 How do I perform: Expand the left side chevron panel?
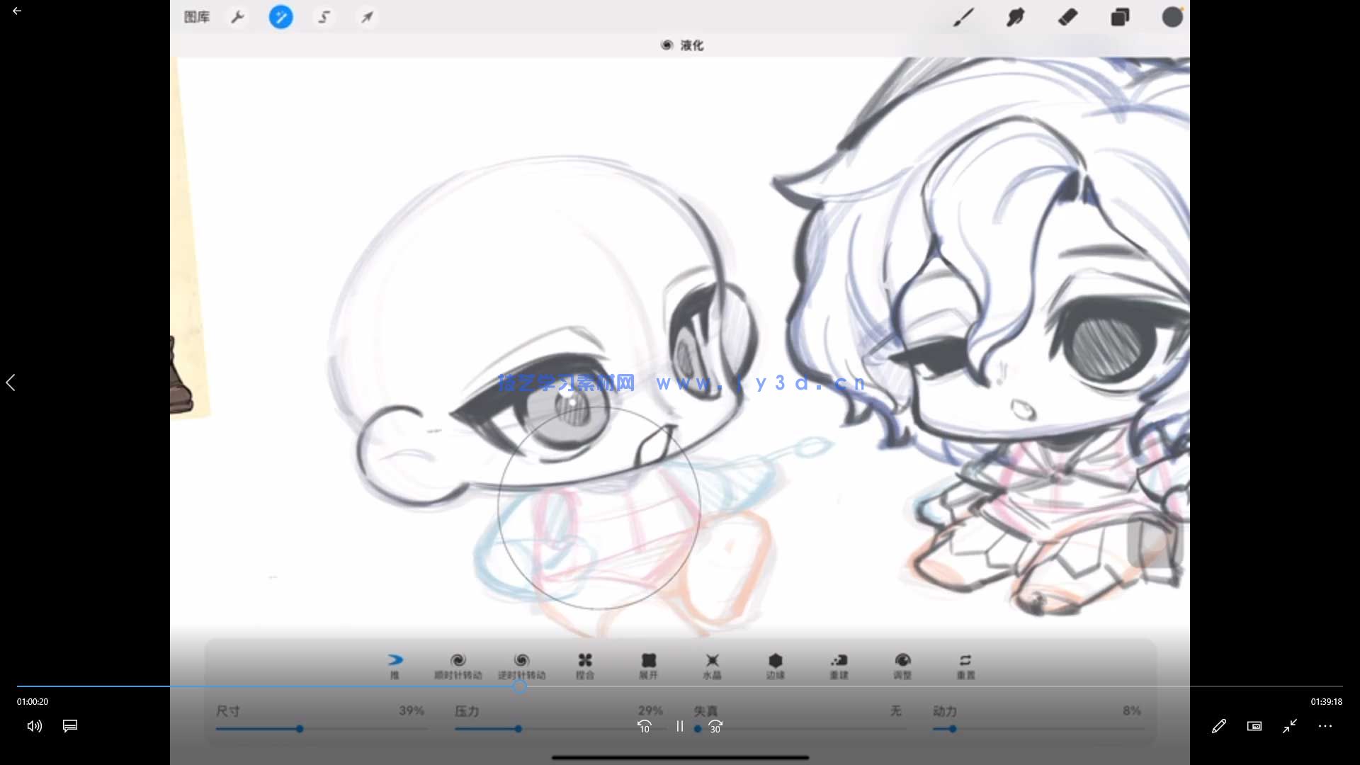tap(11, 382)
